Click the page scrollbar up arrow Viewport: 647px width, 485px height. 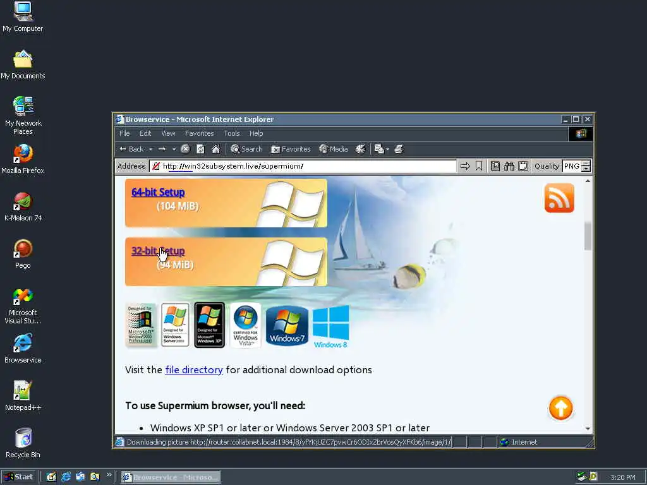pos(588,181)
